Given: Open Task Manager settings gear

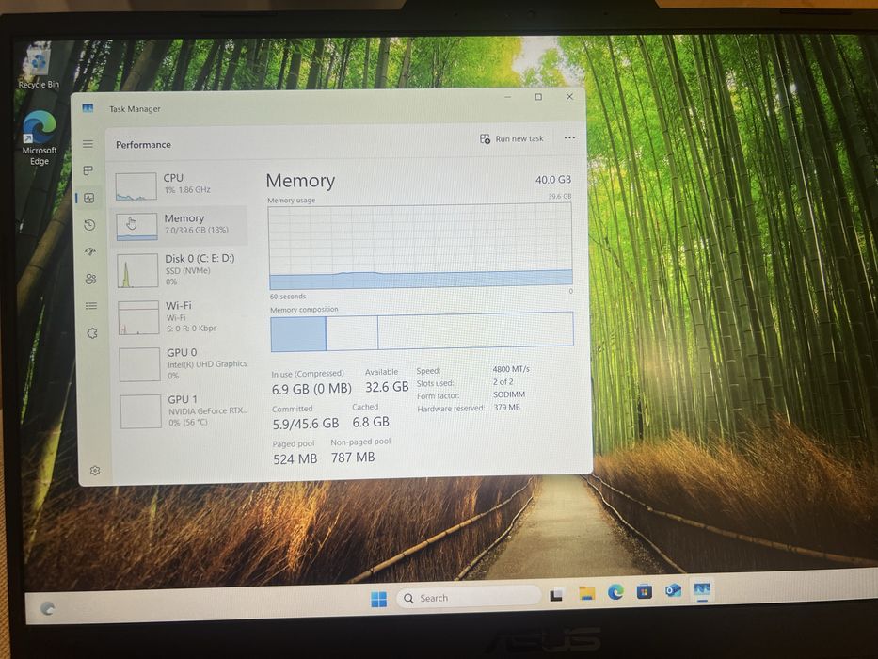Looking at the screenshot, I should [95, 470].
